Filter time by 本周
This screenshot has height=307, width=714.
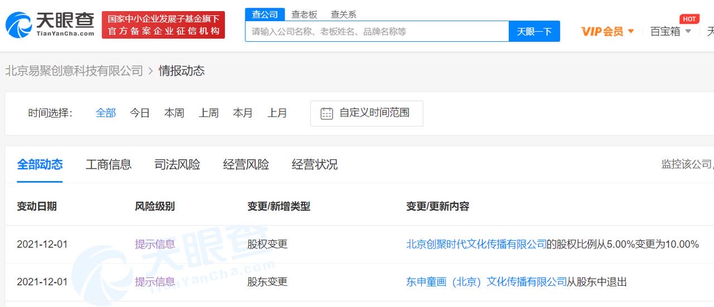click(174, 113)
